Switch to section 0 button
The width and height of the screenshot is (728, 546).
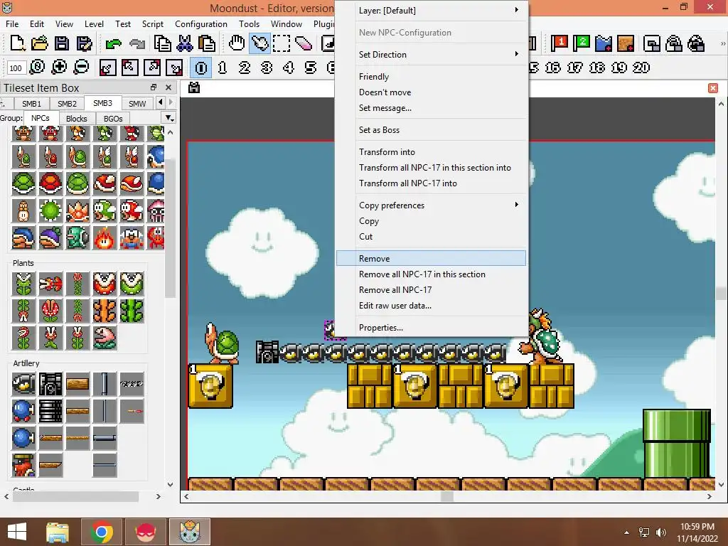pos(201,68)
